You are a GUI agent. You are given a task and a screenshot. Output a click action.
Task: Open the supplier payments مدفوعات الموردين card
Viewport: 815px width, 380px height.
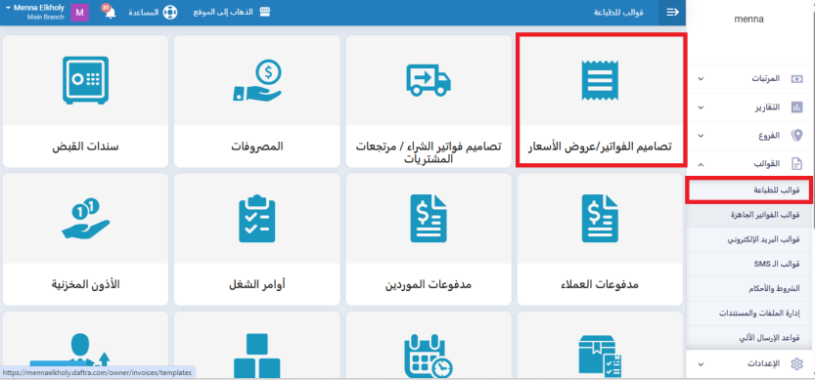coord(429,239)
